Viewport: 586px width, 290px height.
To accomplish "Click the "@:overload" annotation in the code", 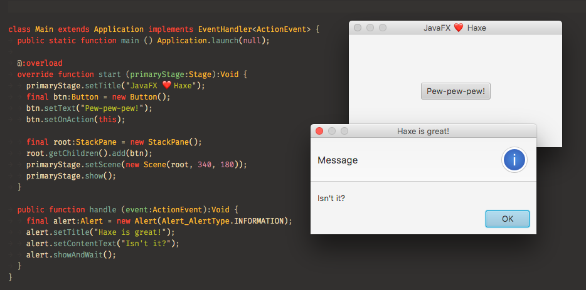I will pos(40,63).
